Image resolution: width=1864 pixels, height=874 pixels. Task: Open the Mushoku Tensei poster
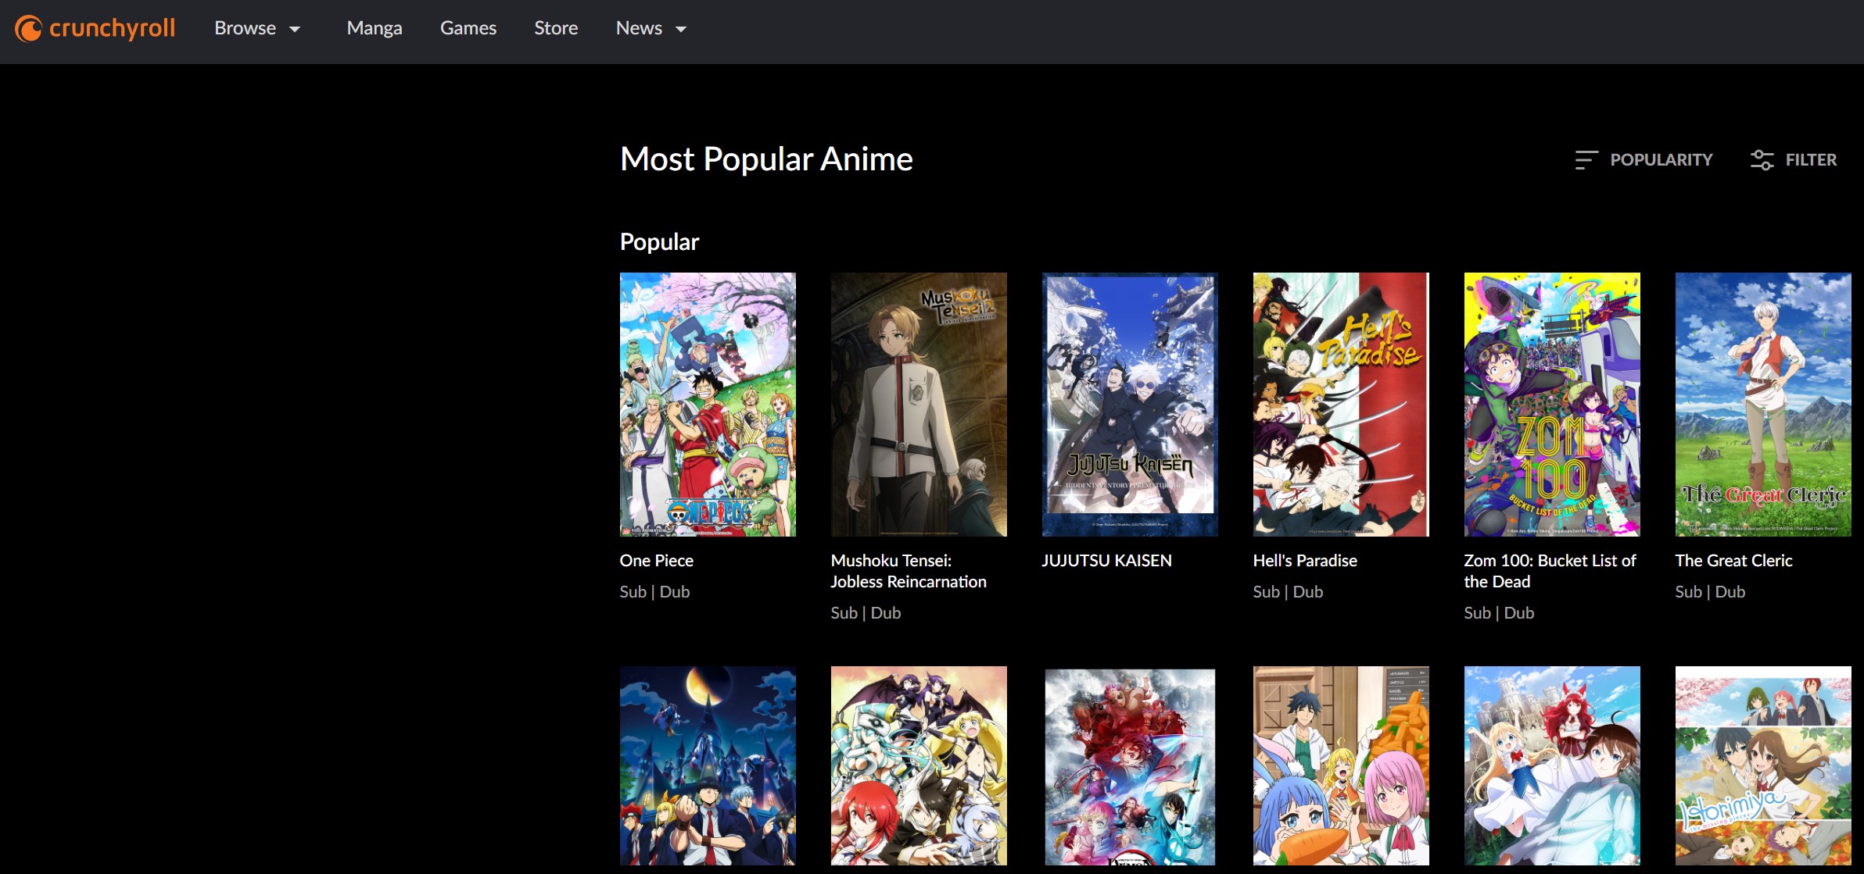coord(919,405)
